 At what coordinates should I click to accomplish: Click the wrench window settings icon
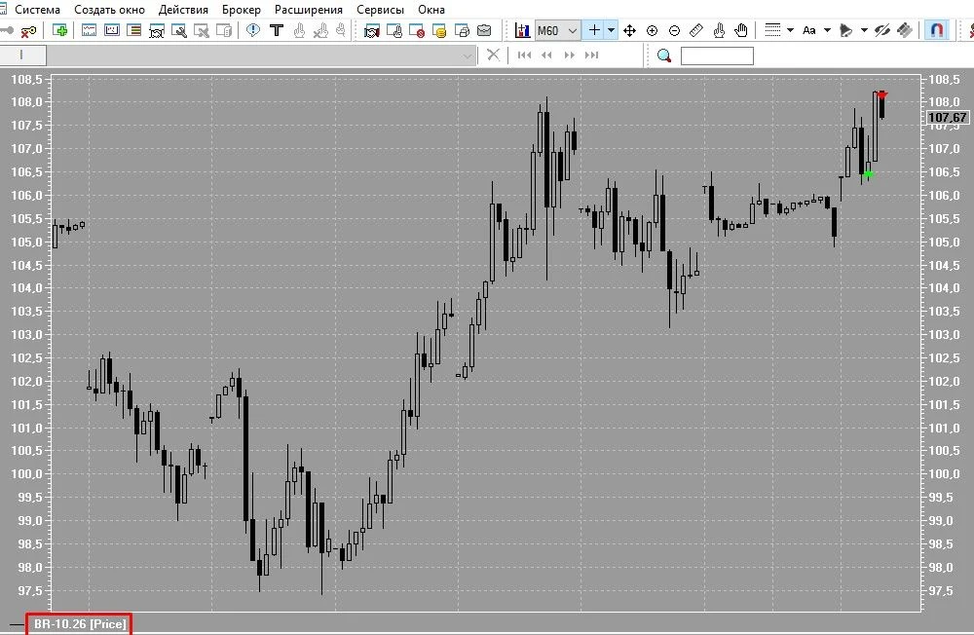179,30
